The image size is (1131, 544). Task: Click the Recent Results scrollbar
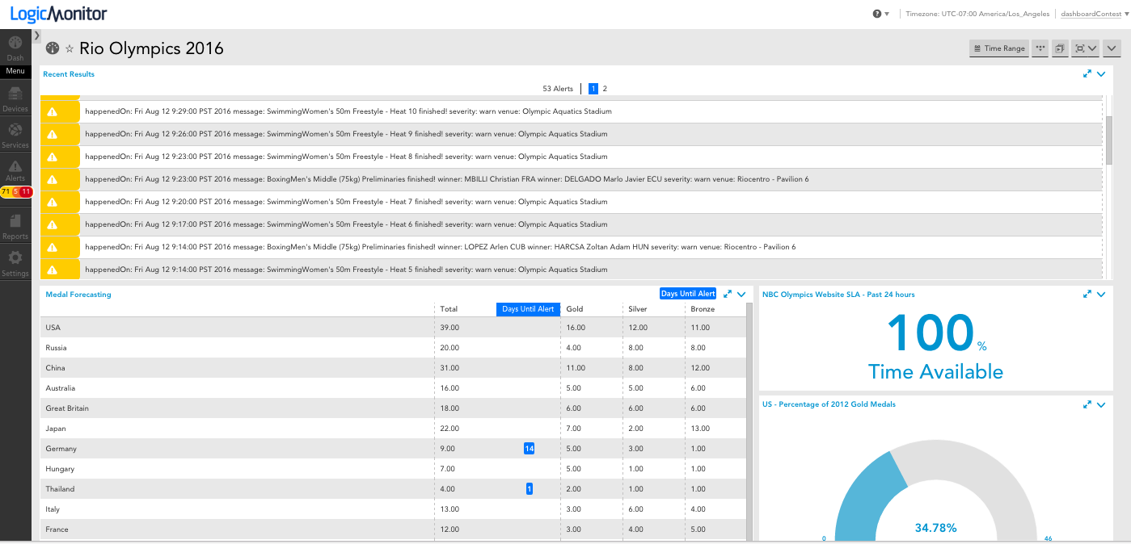1109,139
